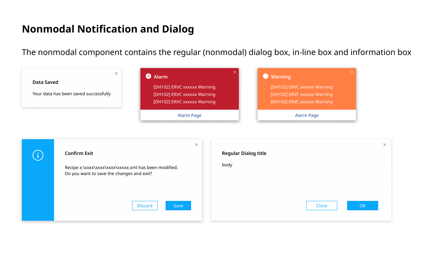Select the last Warning message line
The image size is (441, 272).
[x=302, y=102]
